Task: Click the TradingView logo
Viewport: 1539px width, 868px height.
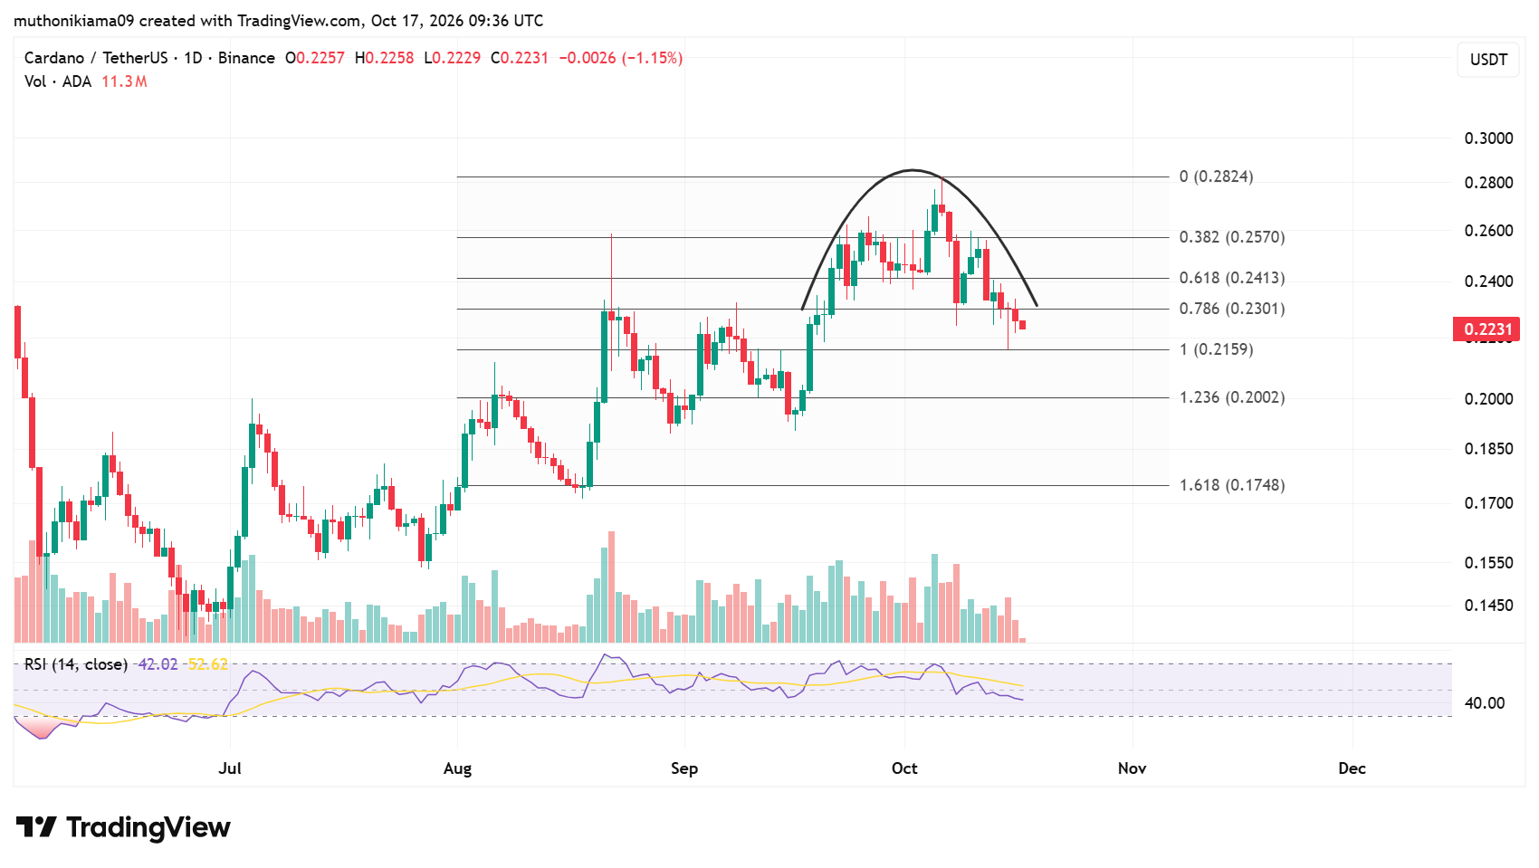Action: click(123, 827)
